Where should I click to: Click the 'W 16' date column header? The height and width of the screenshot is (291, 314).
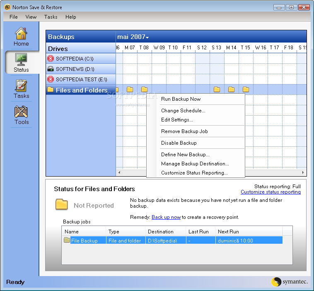pyautogui.click(x=260, y=48)
